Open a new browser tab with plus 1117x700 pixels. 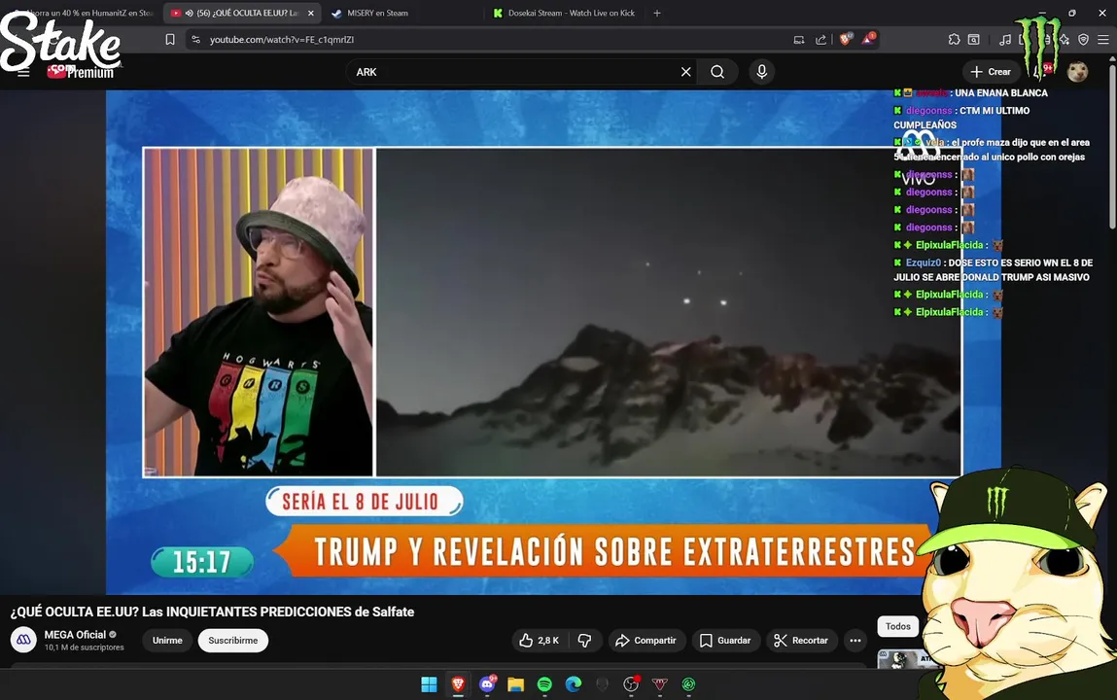click(x=657, y=13)
